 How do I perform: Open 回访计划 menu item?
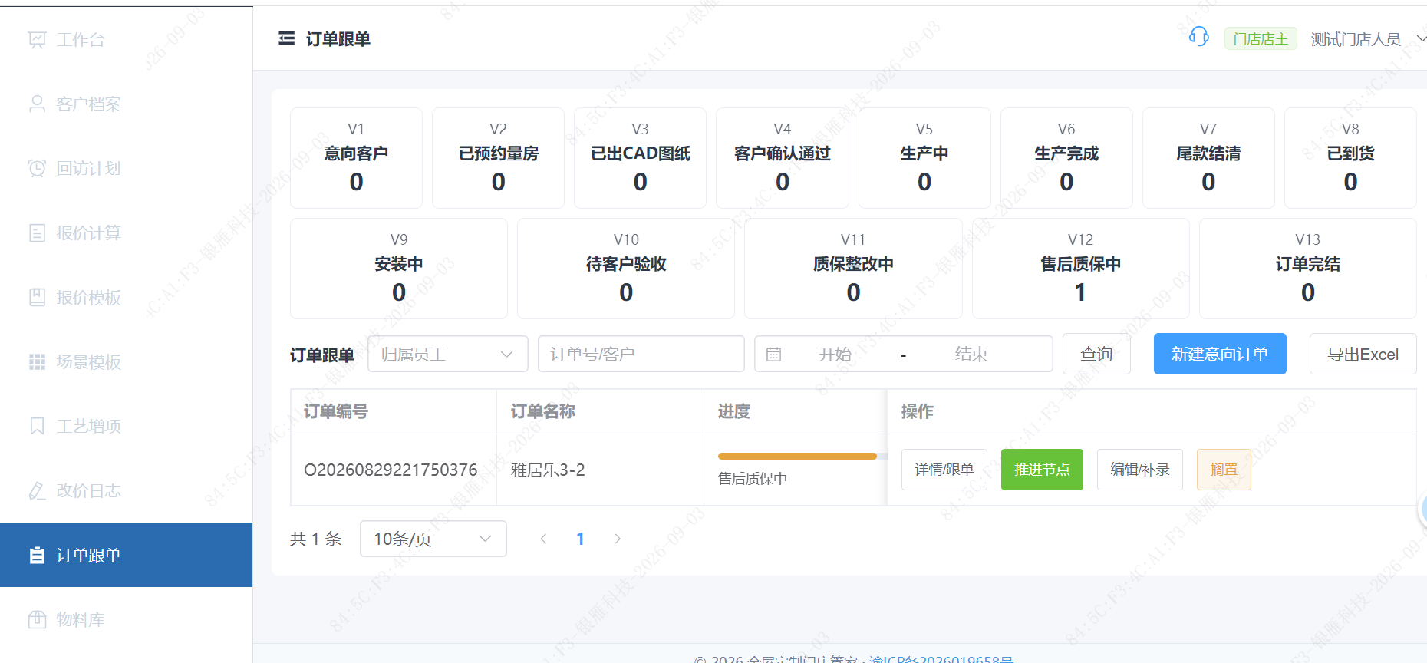127,168
